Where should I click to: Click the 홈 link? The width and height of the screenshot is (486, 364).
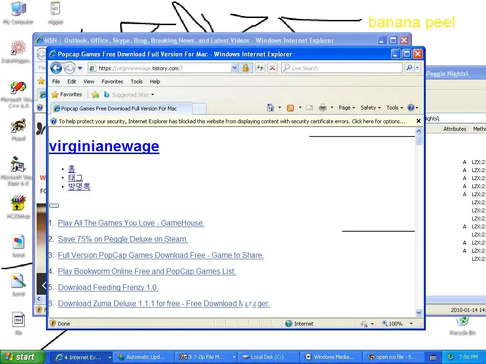coord(72,169)
